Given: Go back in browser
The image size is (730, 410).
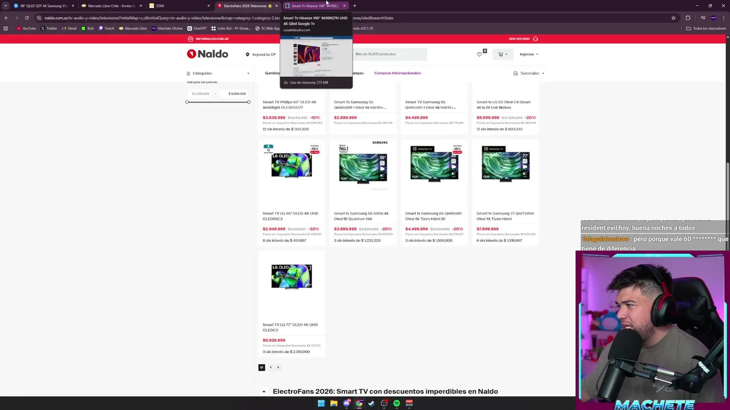Looking at the screenshot, I should [6, 18].
